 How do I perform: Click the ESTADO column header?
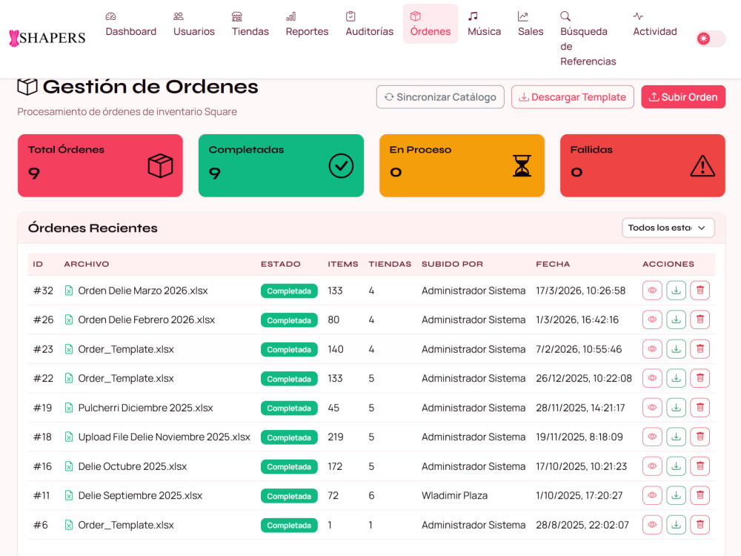pos(280,264)
